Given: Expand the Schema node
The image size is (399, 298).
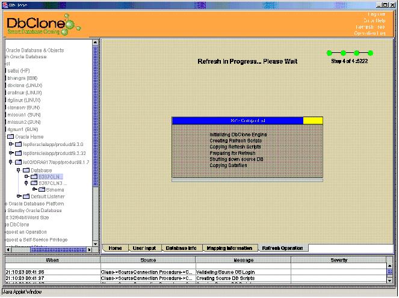Looking at the screenshot, I should 35,189.
